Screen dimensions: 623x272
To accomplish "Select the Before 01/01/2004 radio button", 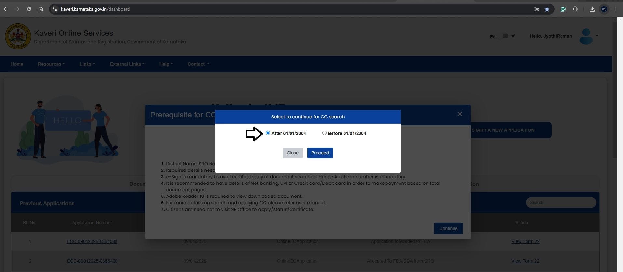I will (x=324, y=133).
